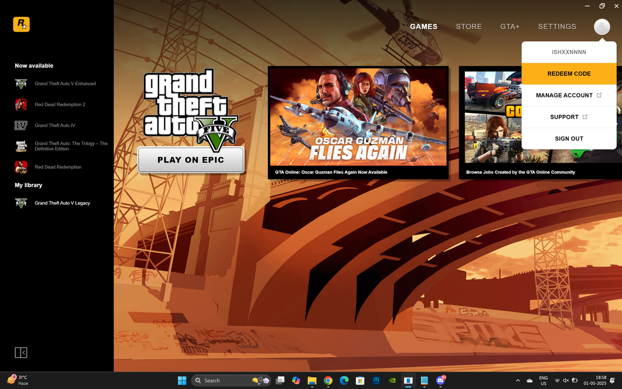Open the Oscar Guzman Flies Again thumbnail

[359, 117]
